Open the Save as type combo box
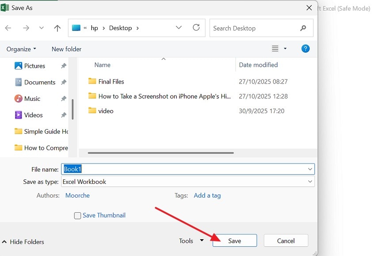 (188, 181)
